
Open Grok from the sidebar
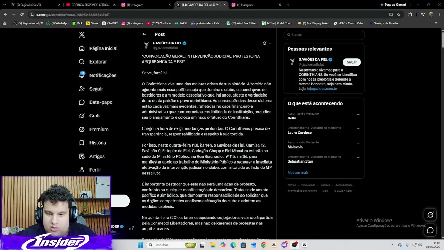(x=89, y=116)
